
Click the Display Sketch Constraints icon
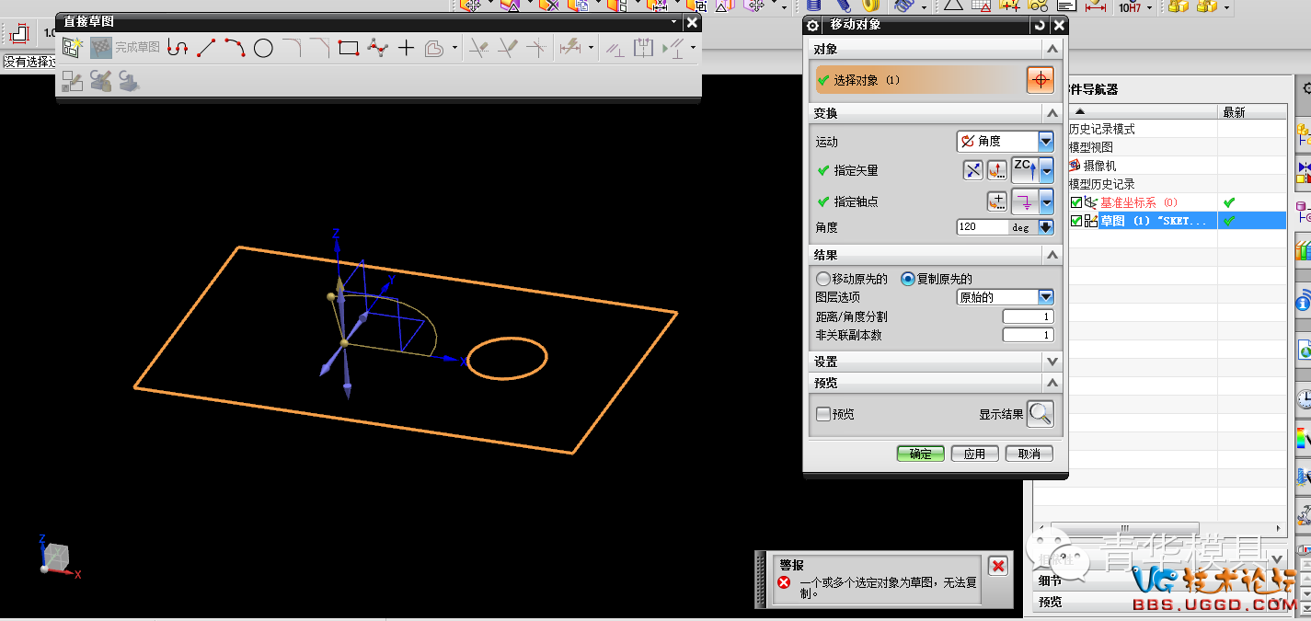pos(675,48)
